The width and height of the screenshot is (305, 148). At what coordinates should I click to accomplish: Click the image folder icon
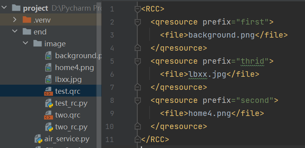[38, 44]
